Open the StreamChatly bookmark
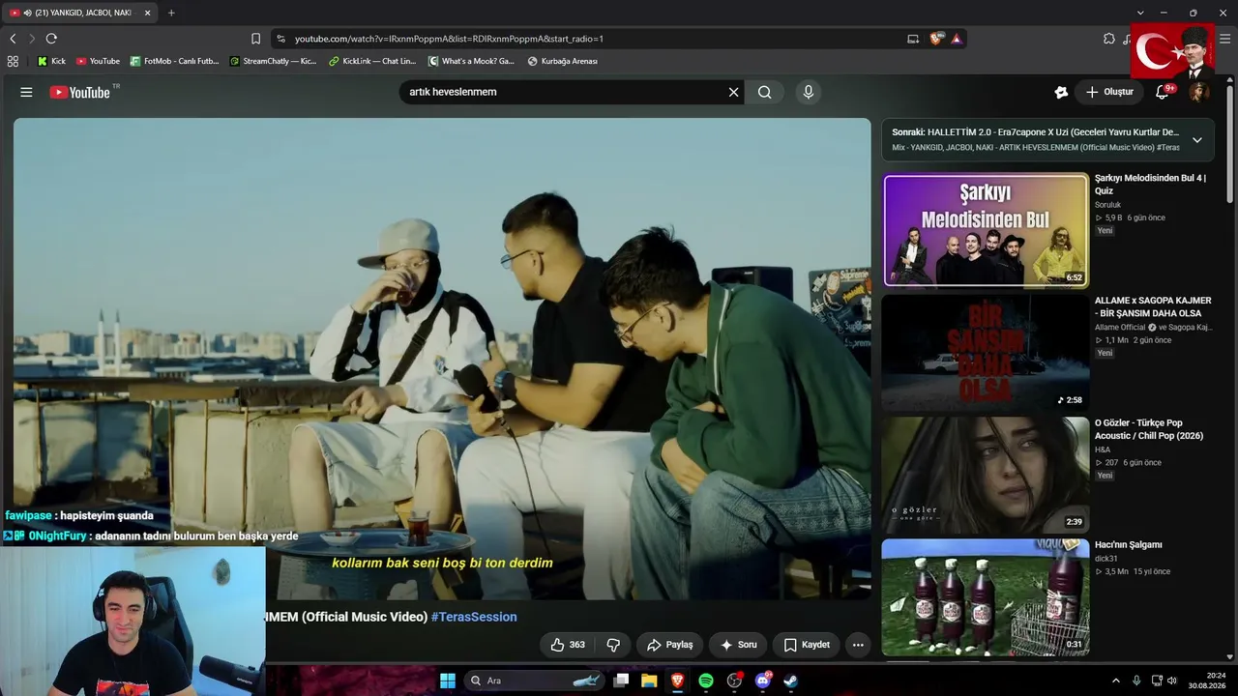 [273, 61]
